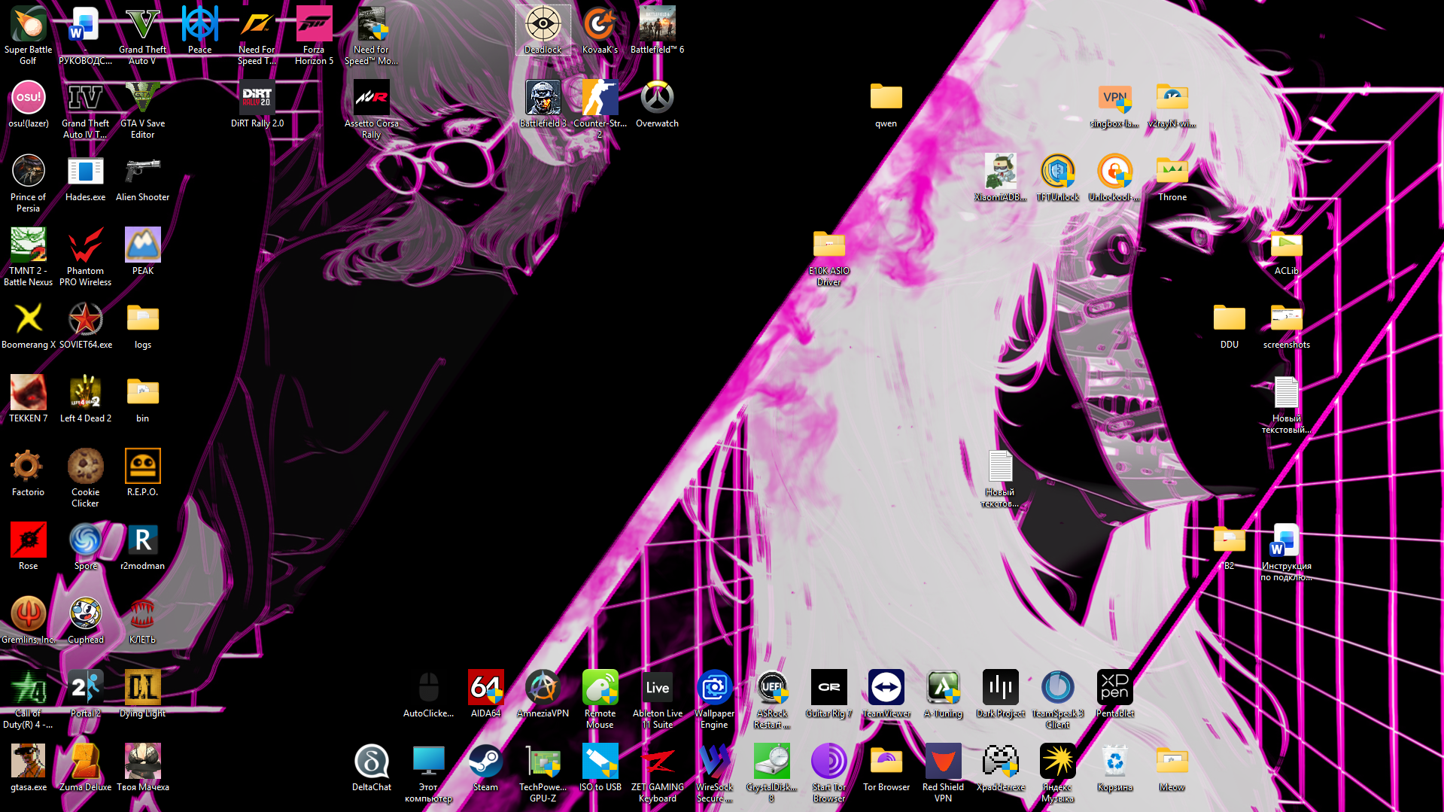This screenshot has height=812, width=1444.
Task: Open the Overwatch shortcut
Action: [x=658, y=104]
